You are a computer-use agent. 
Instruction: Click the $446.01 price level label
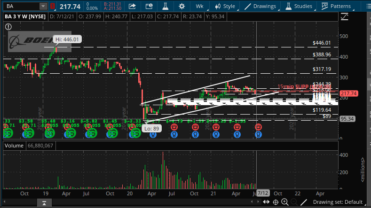[322, 43]
